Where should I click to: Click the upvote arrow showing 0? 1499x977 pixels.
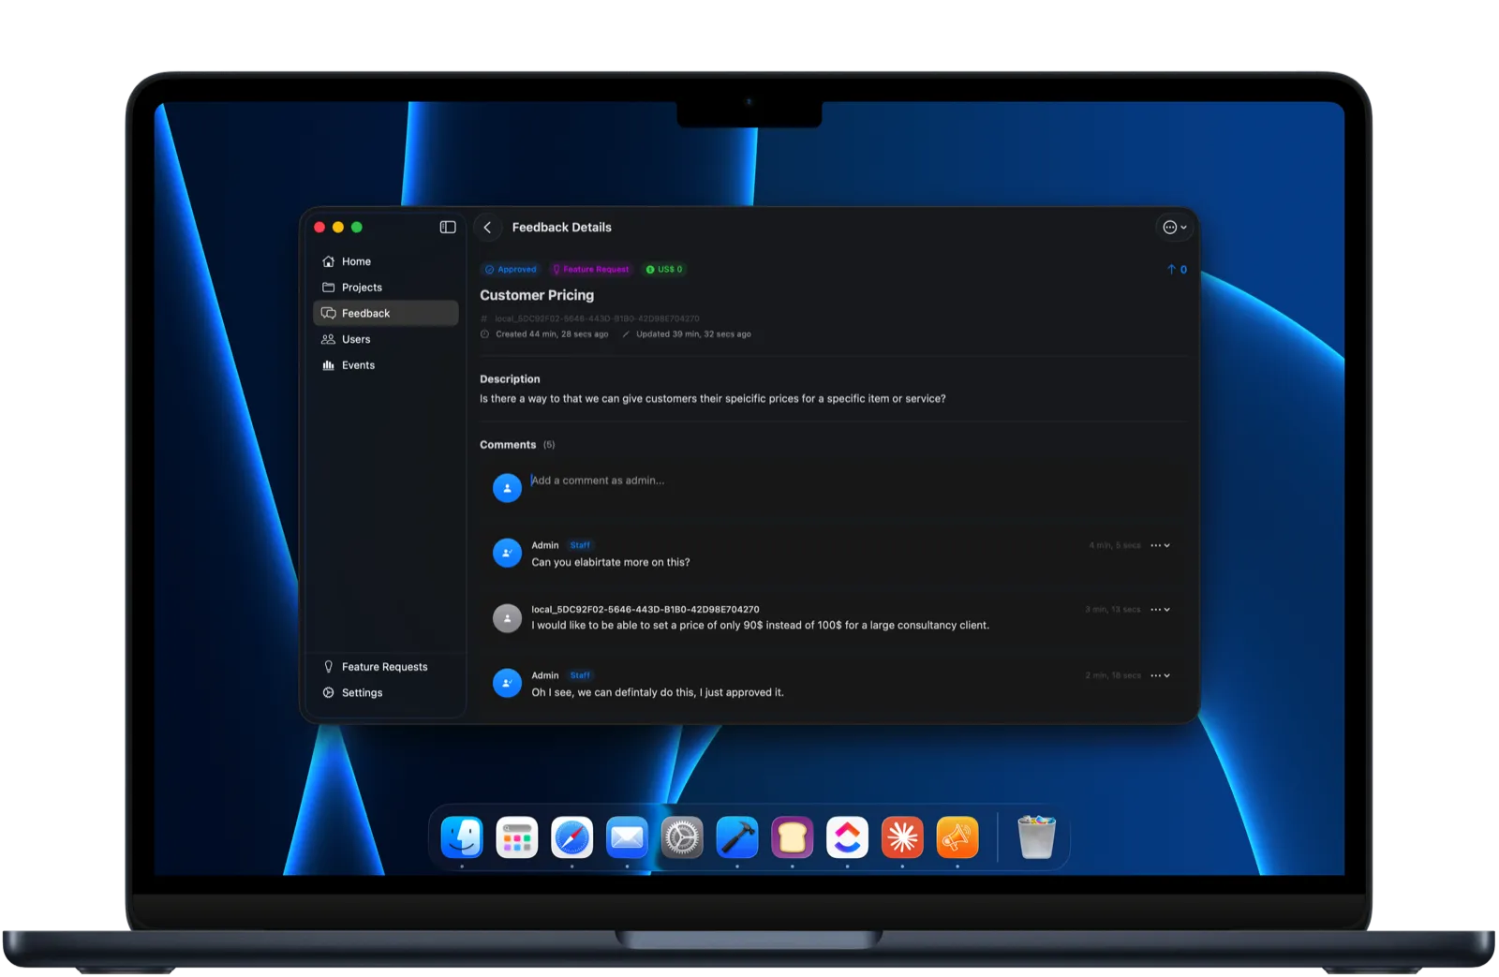point(1176,269)
